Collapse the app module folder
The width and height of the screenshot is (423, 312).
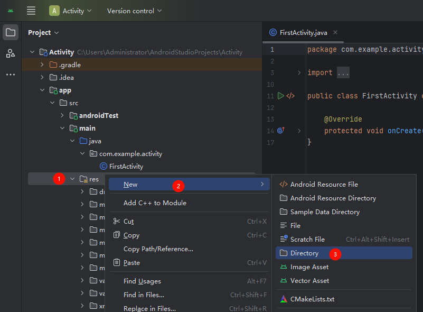pyautogui.click(x=42, y=90)
